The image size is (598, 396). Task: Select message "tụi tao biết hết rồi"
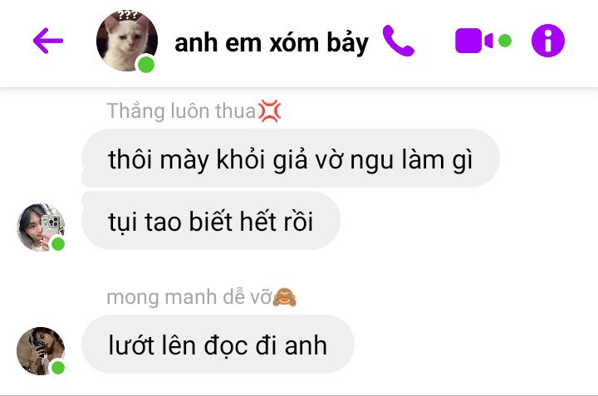tap(210, 221)
